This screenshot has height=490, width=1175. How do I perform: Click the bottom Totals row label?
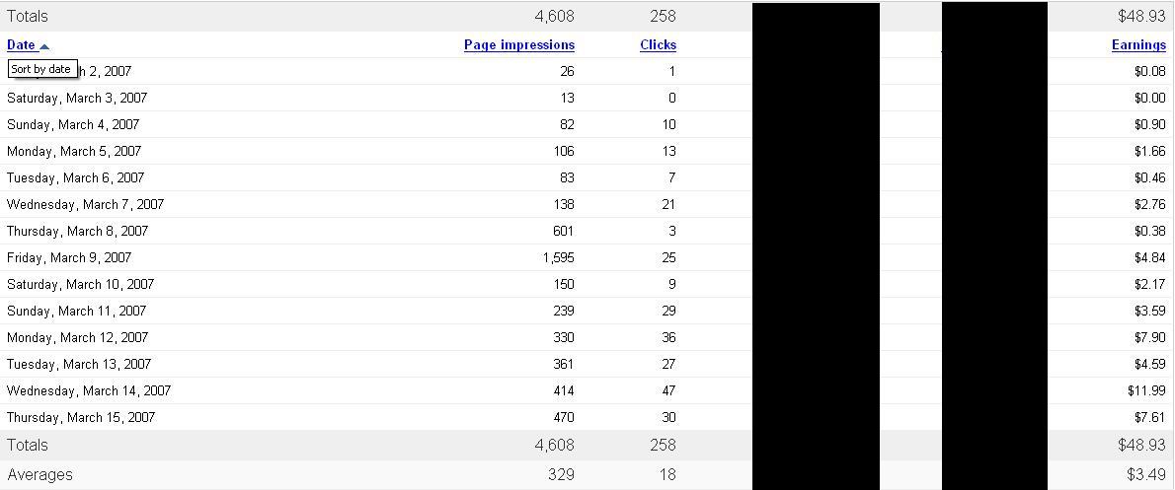(x=28, y=445)
